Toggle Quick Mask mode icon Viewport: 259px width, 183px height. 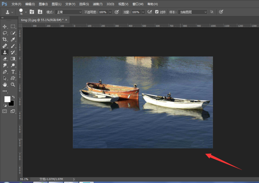(x=5, y=111)
